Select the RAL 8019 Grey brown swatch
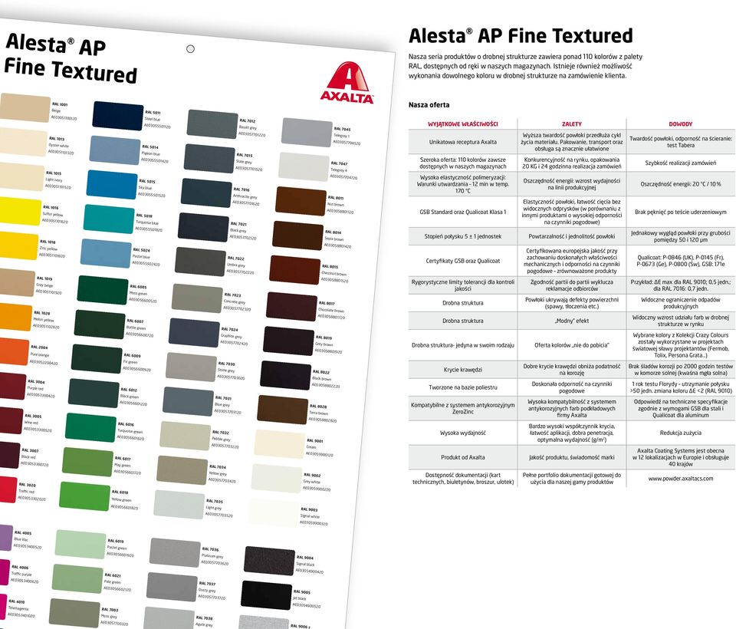This screenshot has width=736, height=629. pos(289,341)
